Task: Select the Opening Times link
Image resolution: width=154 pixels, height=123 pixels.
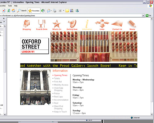Action: (x=61, y=75)
